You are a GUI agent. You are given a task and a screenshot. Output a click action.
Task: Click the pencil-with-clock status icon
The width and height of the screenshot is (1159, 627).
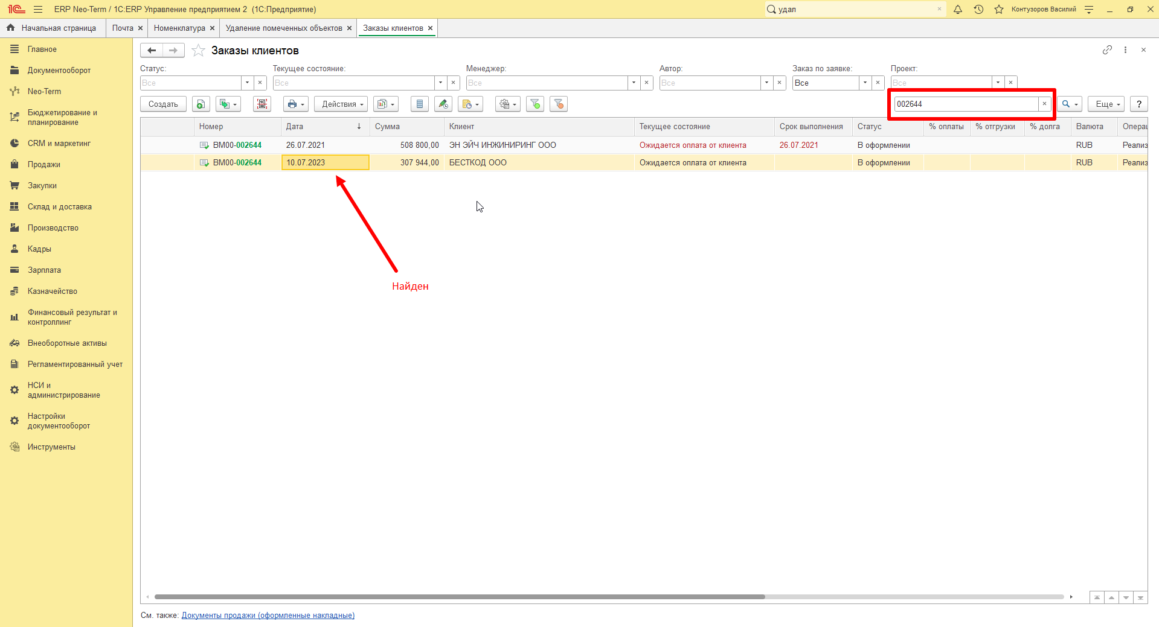(x=443, y=104)
